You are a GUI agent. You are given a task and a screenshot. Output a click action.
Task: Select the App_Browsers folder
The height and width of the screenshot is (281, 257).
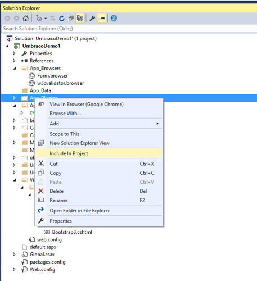pos(45,68)
